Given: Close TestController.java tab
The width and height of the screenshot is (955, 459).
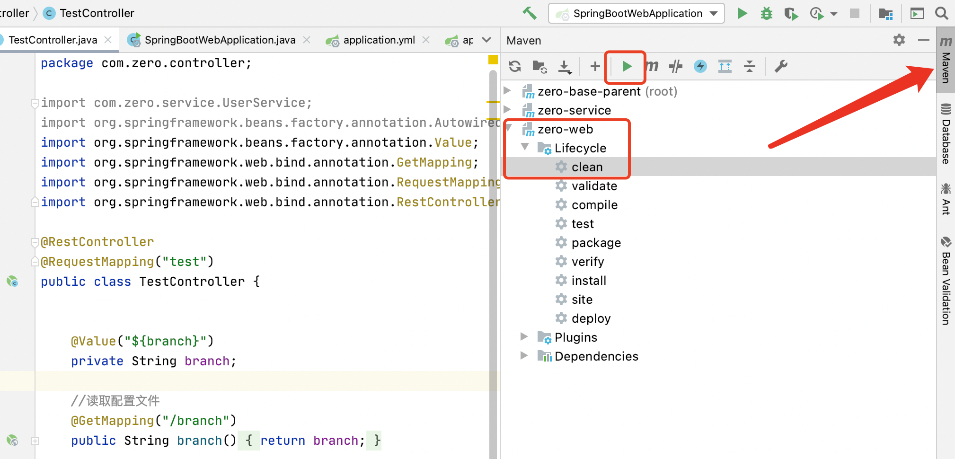Looking at the screenshot, I should pyautogui.click(x=108, y=40).
